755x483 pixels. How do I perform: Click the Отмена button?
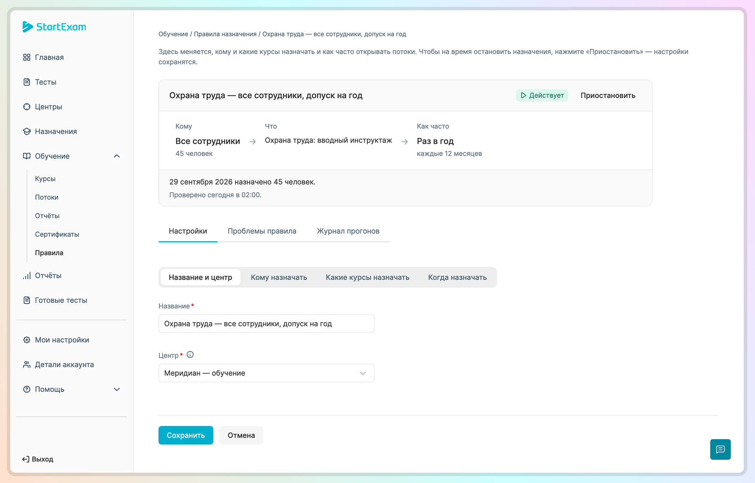(241, 435)
